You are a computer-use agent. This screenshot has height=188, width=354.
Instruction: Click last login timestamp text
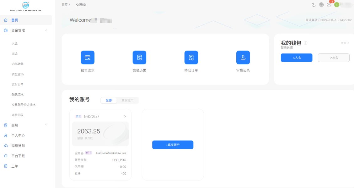pyautogui.click(x=329, y=20)
